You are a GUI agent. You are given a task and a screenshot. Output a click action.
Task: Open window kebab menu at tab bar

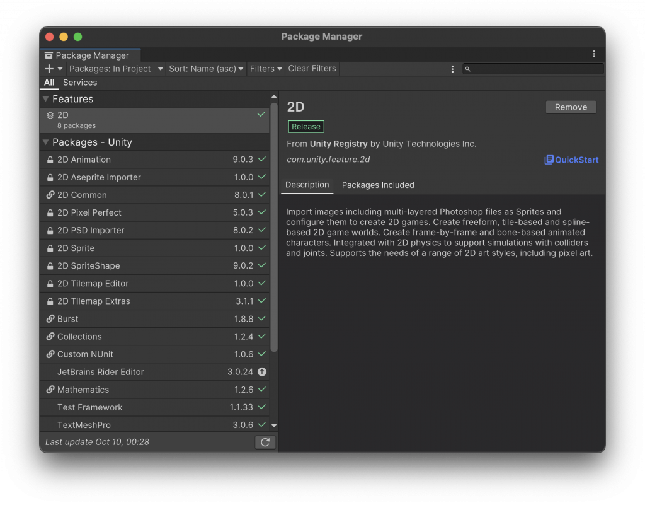(x=593, y=54)
